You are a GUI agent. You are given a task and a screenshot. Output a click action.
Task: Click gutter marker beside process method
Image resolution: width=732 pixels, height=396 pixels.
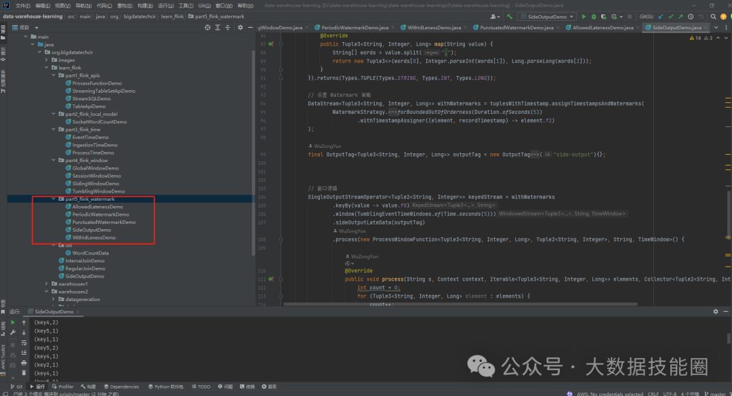(x=270, y=279)
